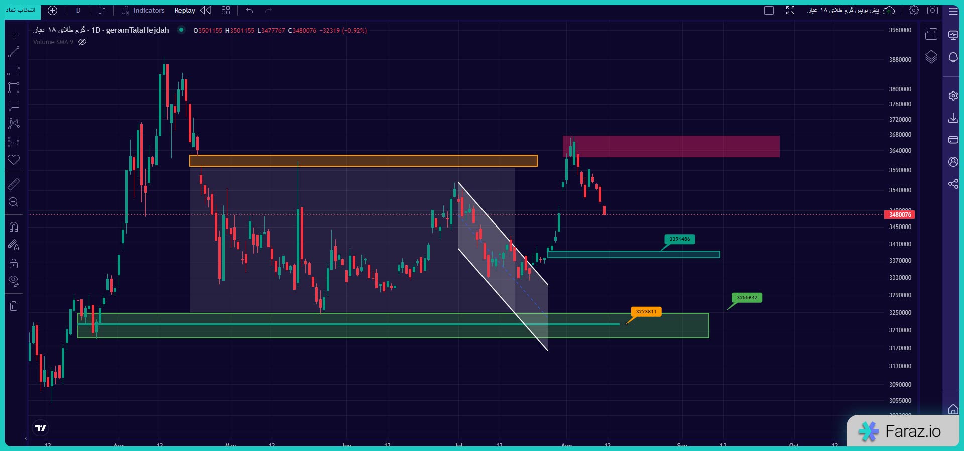
Task: Take a chart snapshot with camera icon
Action: click(x=933, y=10)
